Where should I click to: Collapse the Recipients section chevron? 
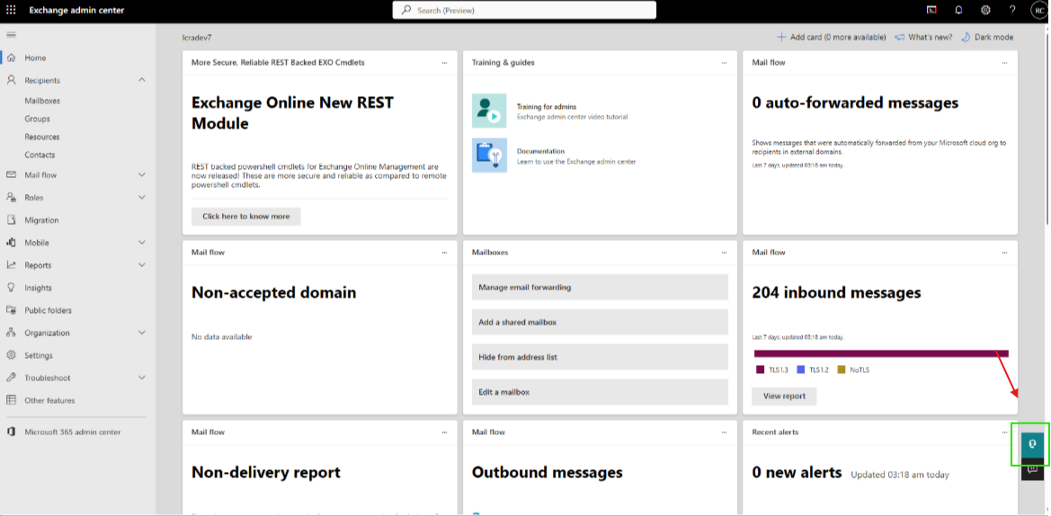tap(141, 80)
